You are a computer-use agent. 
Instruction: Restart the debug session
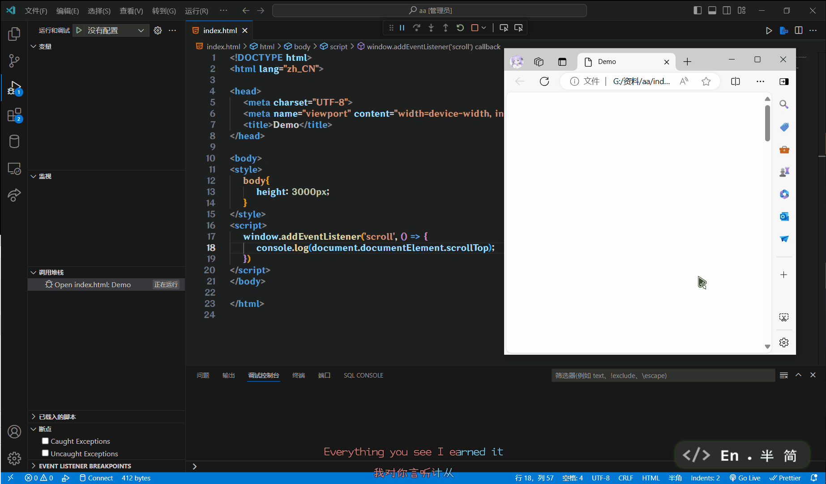(x=460, y=28)
